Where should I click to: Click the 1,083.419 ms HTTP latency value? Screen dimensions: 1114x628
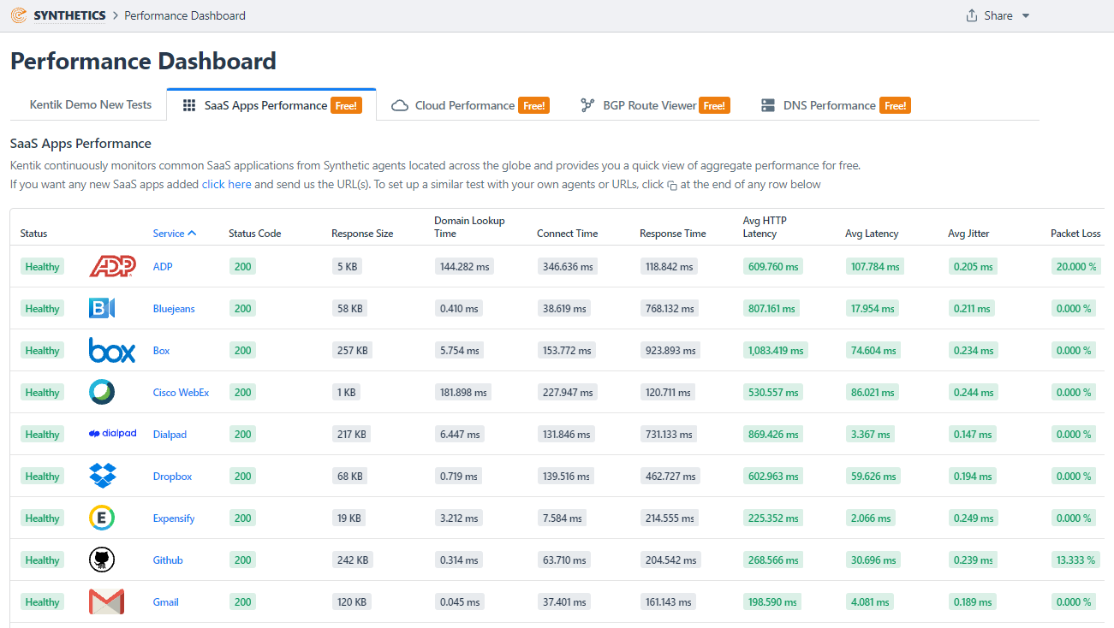point(777,351)
